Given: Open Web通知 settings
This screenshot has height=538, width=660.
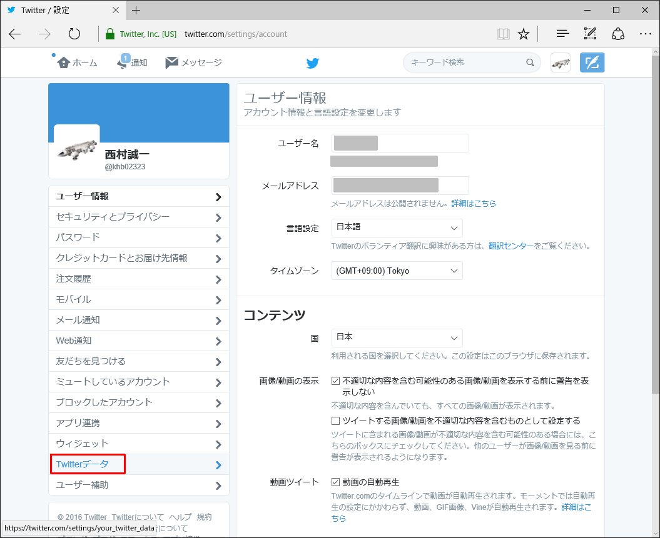Looking at the screenshot, I should point(139,341).
